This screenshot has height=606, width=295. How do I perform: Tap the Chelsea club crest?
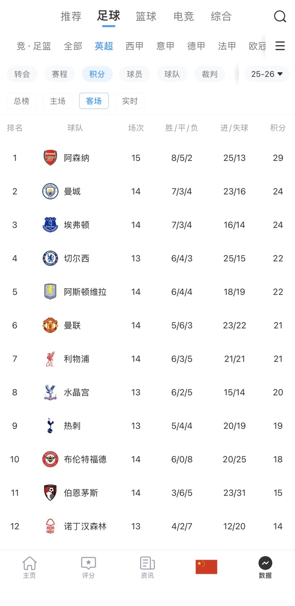[x=50, y=258]
